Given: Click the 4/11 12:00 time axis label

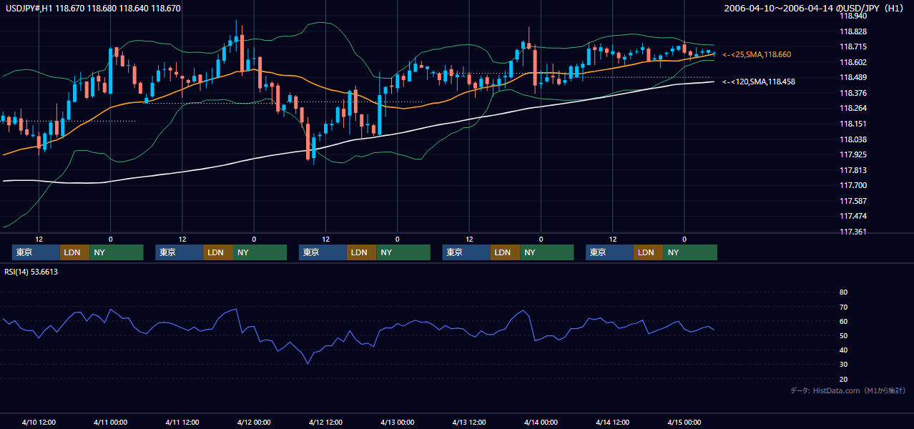Looking at the screenshot, I should pyautogui.click(x=182, y=423).
